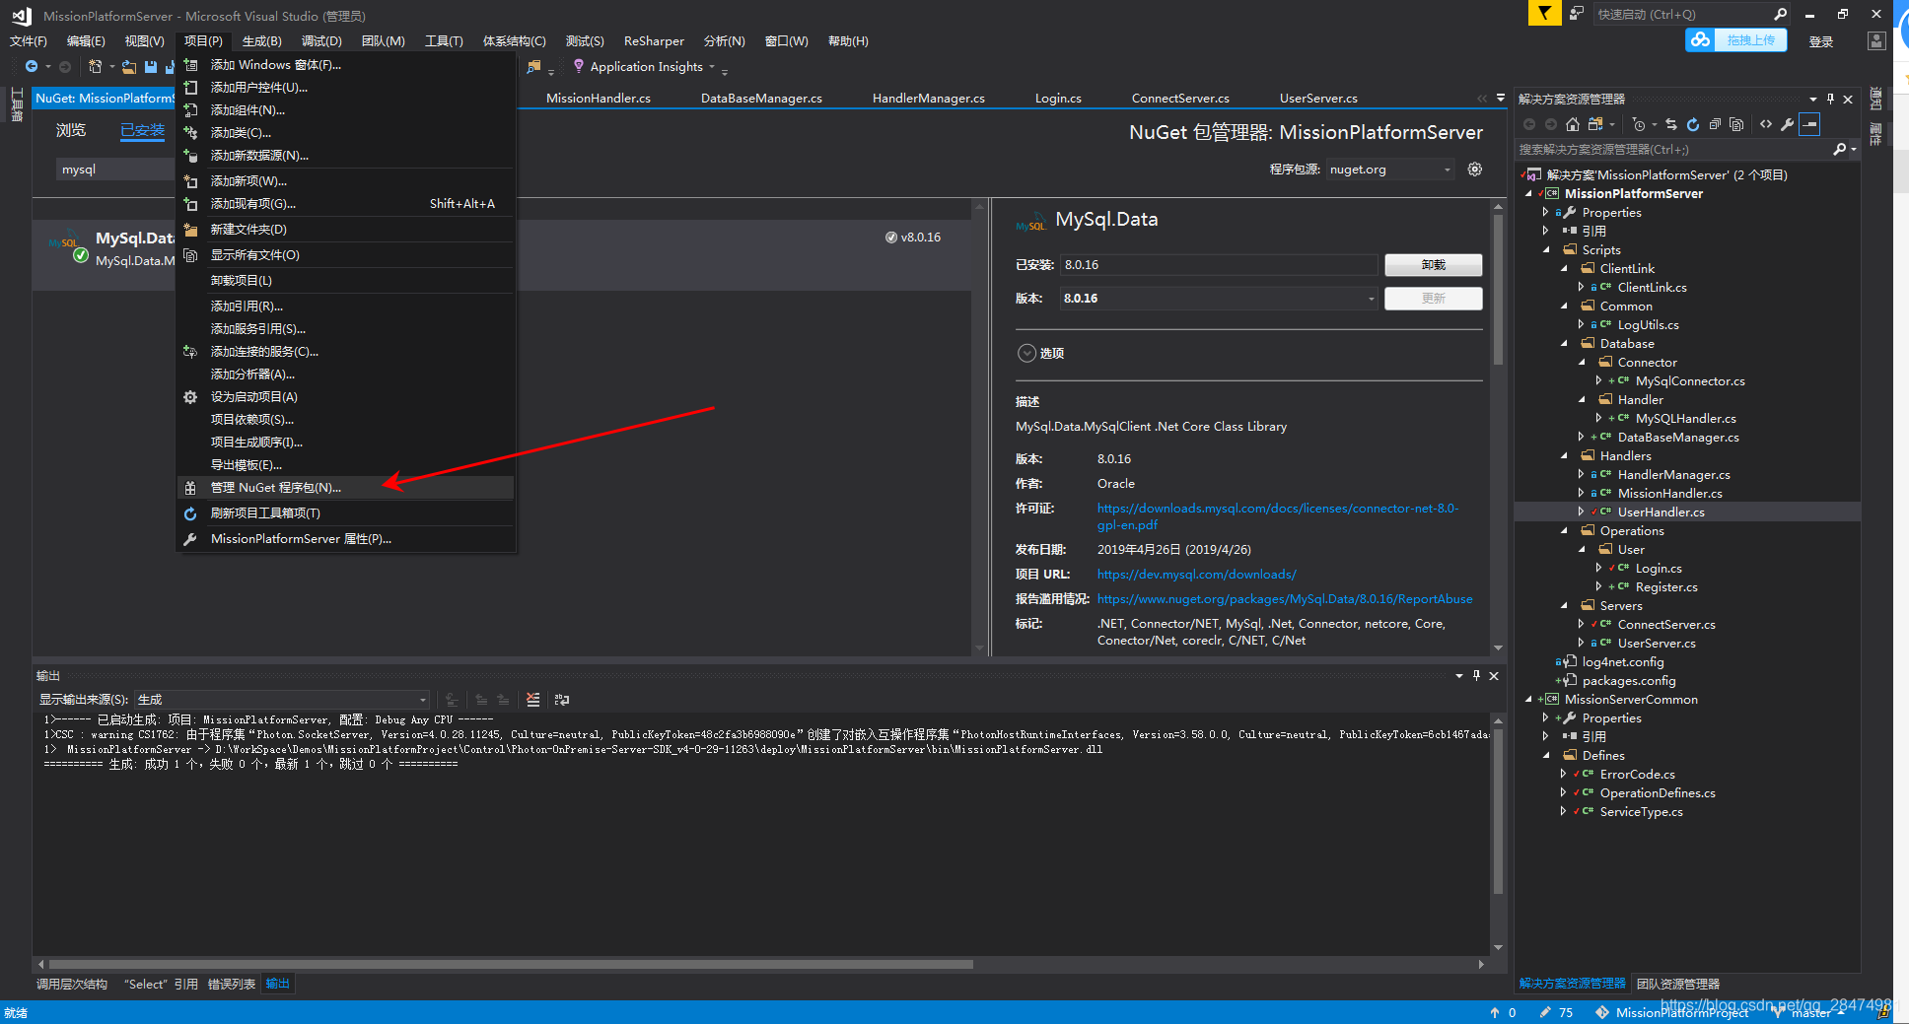
Task: Click solution/folder view switch icon
Action: [1595, 124]
